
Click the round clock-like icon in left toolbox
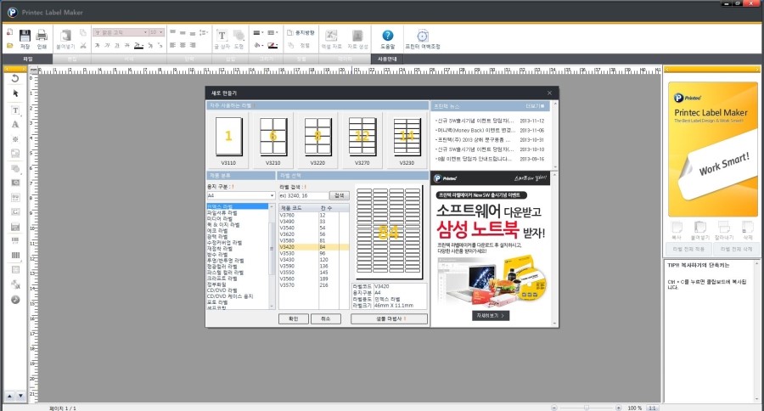coord(15,300)
